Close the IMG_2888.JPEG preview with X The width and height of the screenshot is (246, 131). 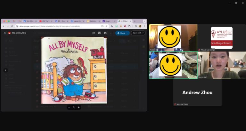click(5, 33)
